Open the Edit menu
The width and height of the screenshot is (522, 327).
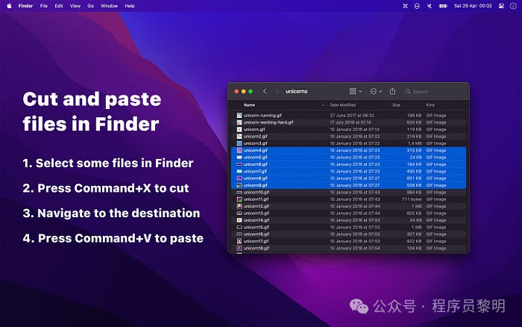pyautogui.click(x=59, y=6)
